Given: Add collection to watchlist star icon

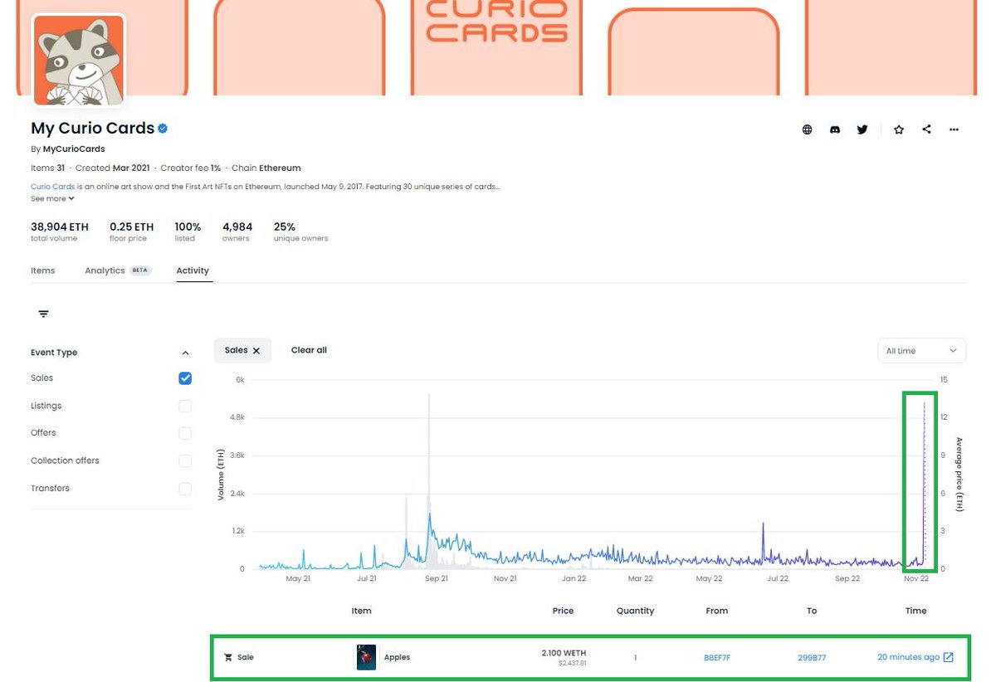Looking at the screenshot, I should point(899,129).
